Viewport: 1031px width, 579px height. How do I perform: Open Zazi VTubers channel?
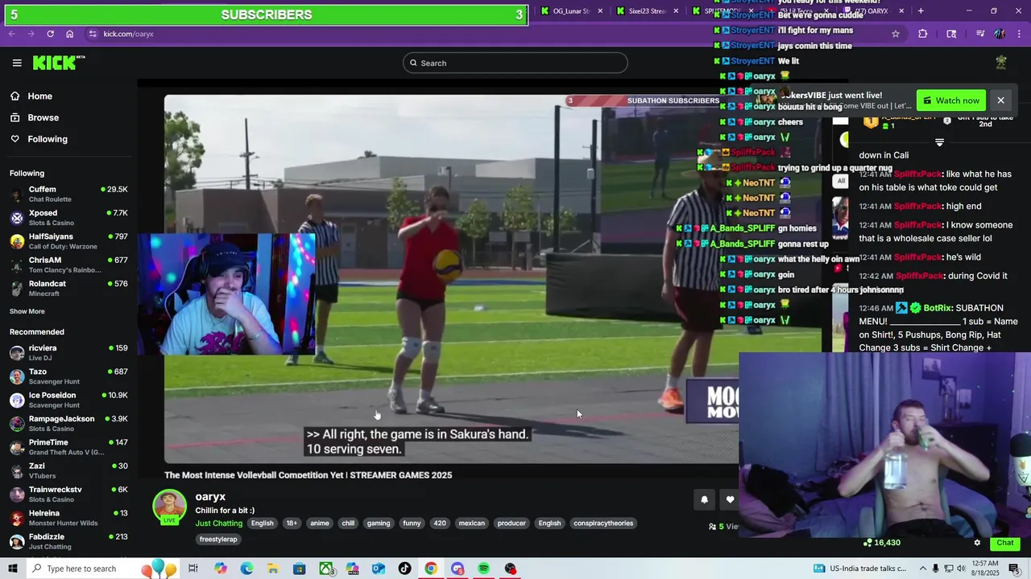68,470
